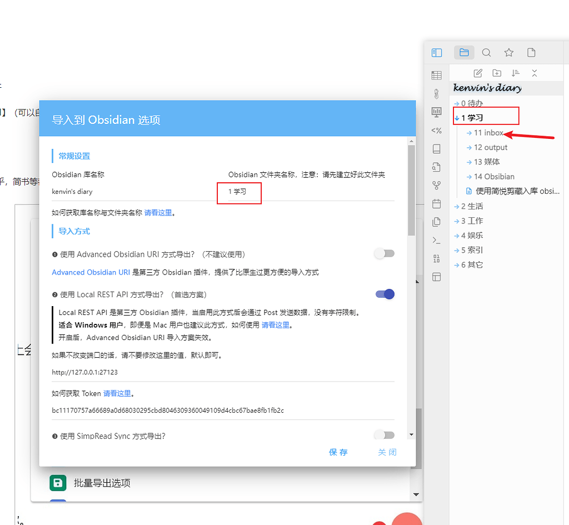
Task: Click the vault name field kenvin's diary
Action: [134, 192]
